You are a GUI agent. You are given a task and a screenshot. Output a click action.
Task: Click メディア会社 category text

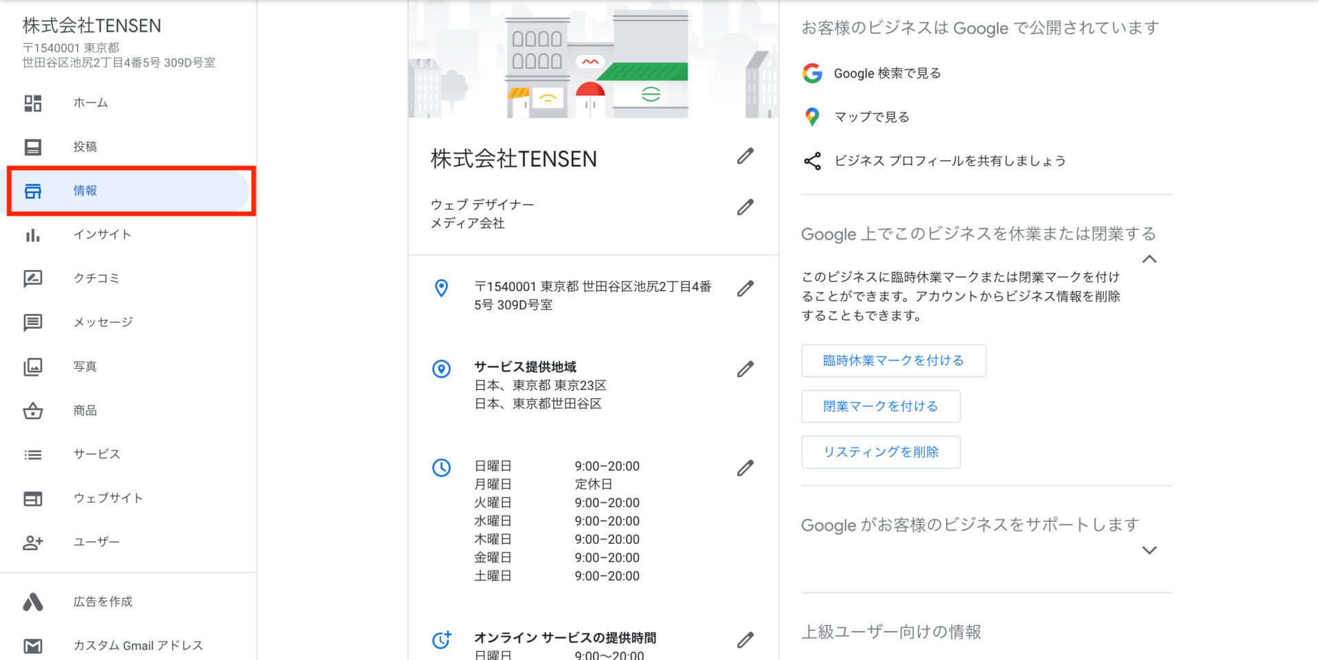[468, 223]
